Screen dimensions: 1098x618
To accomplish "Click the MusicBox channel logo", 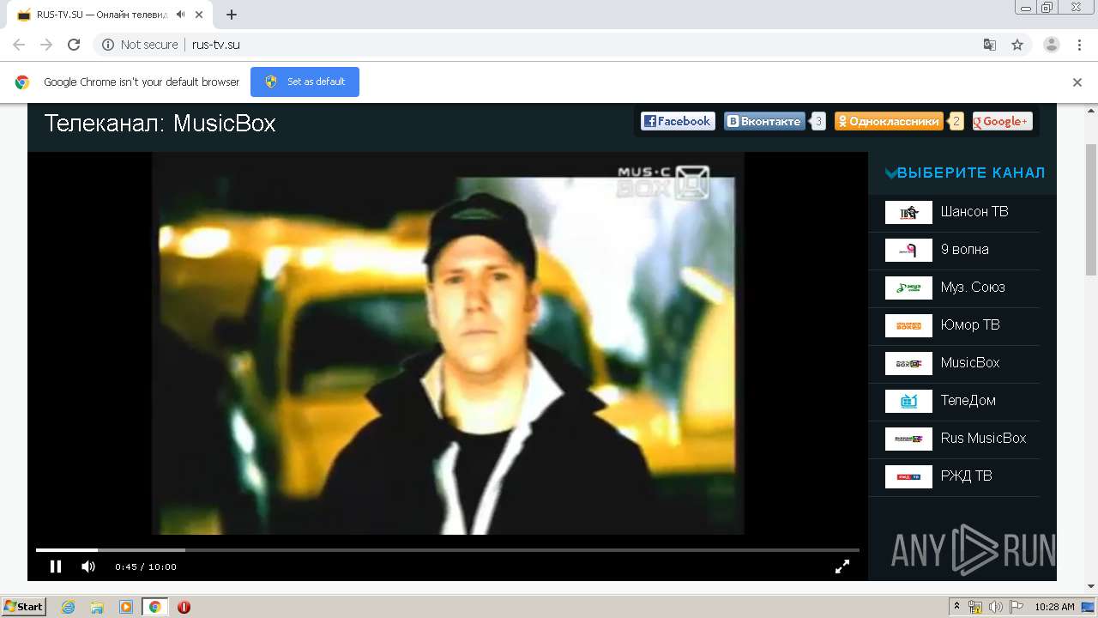I will coord(908,363).
